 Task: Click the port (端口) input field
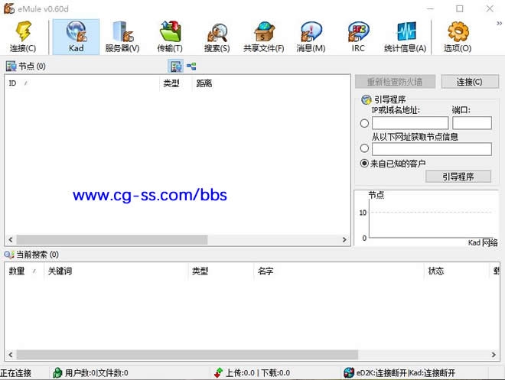pyautogui.click(x=471, y=123)
